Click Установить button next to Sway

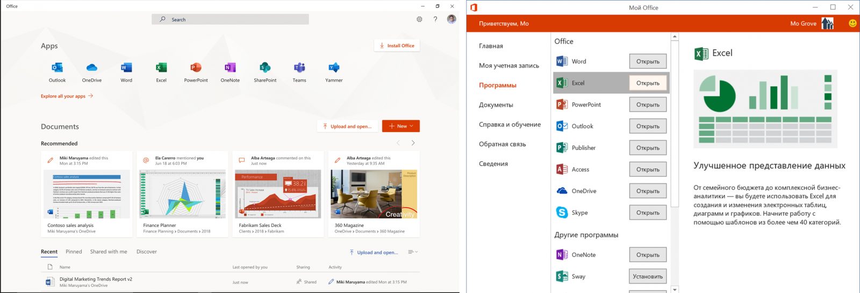tap(648, 276)
